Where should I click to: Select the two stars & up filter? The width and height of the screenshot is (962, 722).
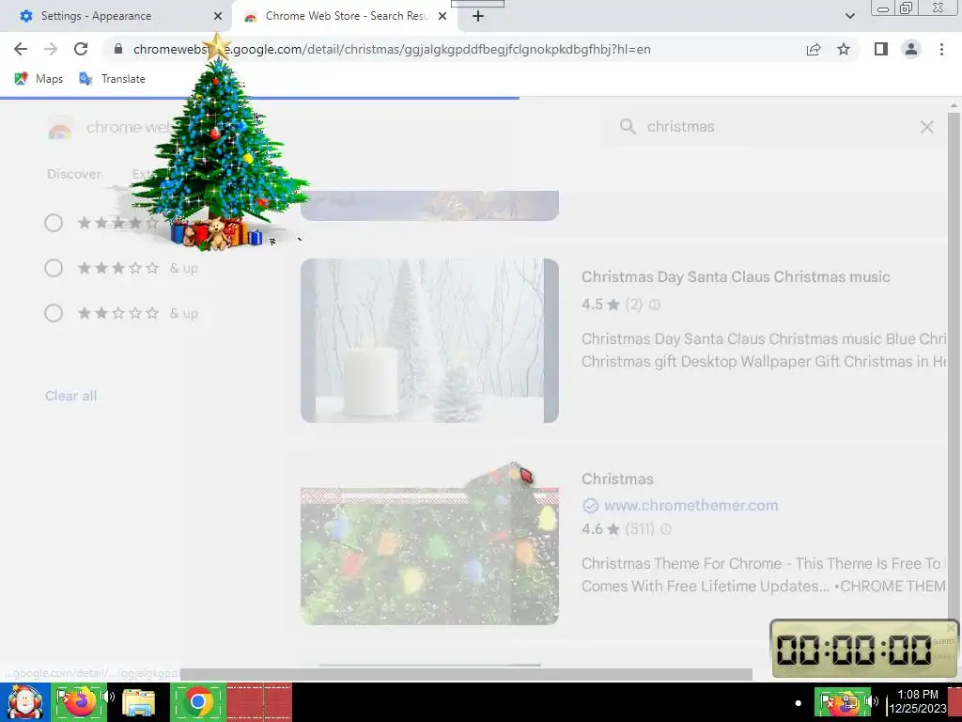coord(54,313)
